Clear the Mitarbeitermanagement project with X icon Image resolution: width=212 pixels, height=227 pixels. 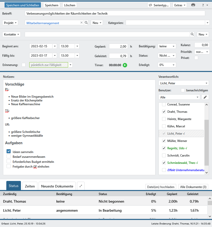(82, 23)
